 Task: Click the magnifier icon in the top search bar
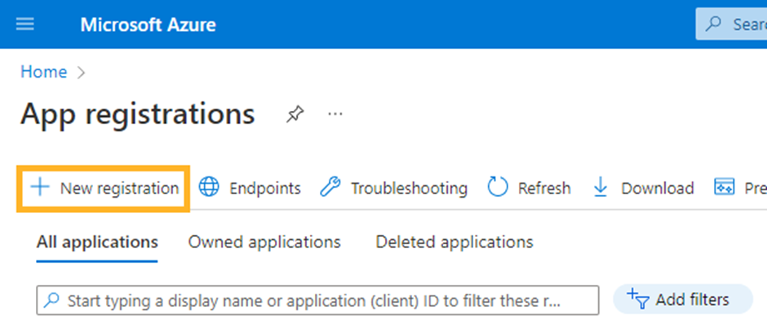(x=715, y=24)
